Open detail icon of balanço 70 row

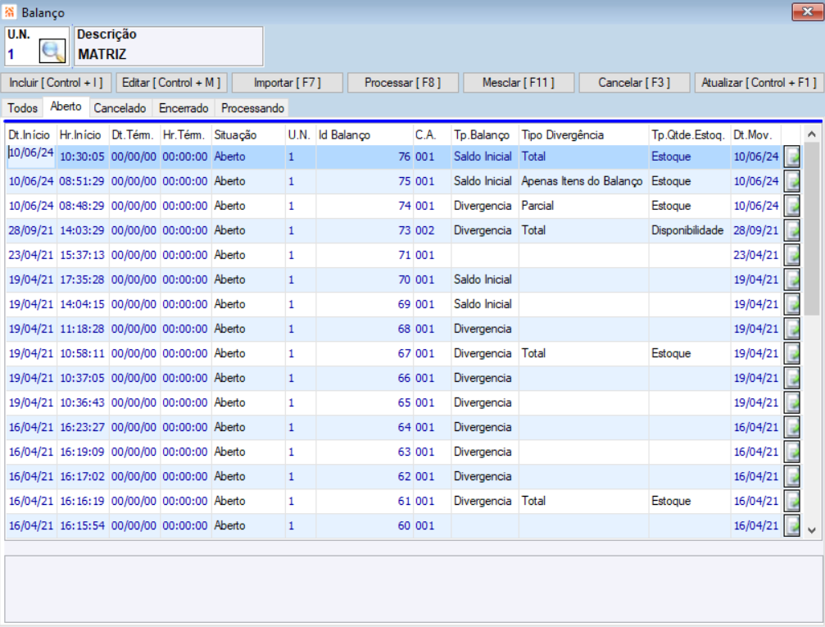(791, 280)
